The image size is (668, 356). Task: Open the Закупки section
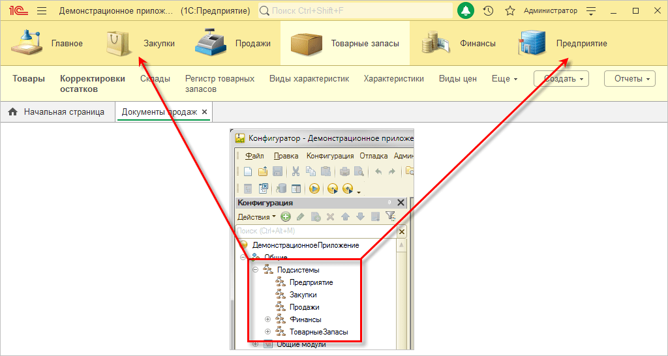click(x=141, y=44)
